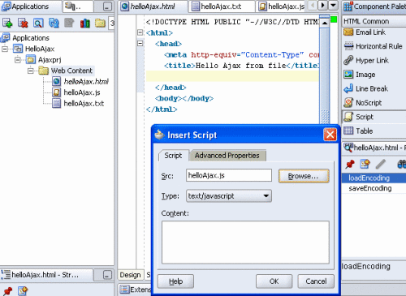Click the folder icon in the Applications toolbar

[x=100, y=23]
